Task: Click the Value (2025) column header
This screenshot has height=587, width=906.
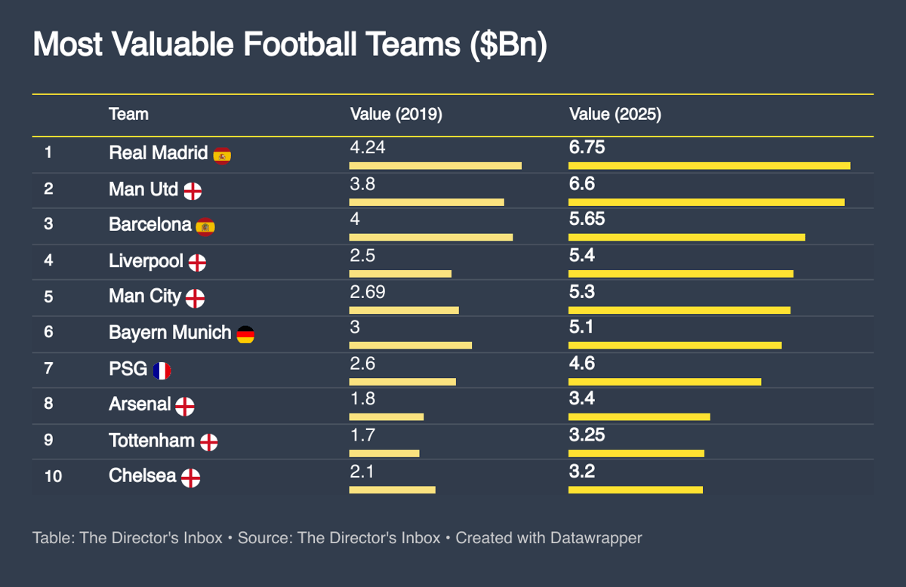Action: coord(615,115)
